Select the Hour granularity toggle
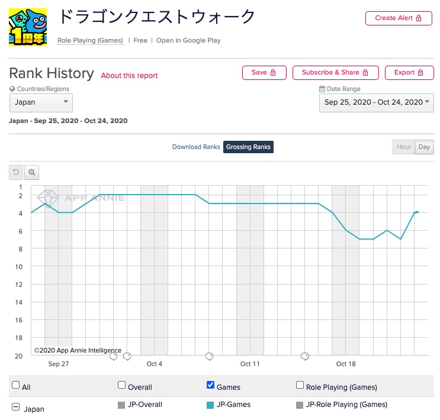Screen dimensions: 440x420 coord(403,147)
